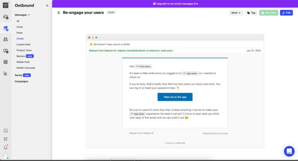Select Product Tours in sidebar
Image resolution: width=298 pixels, height=161 pixels.
24,50
